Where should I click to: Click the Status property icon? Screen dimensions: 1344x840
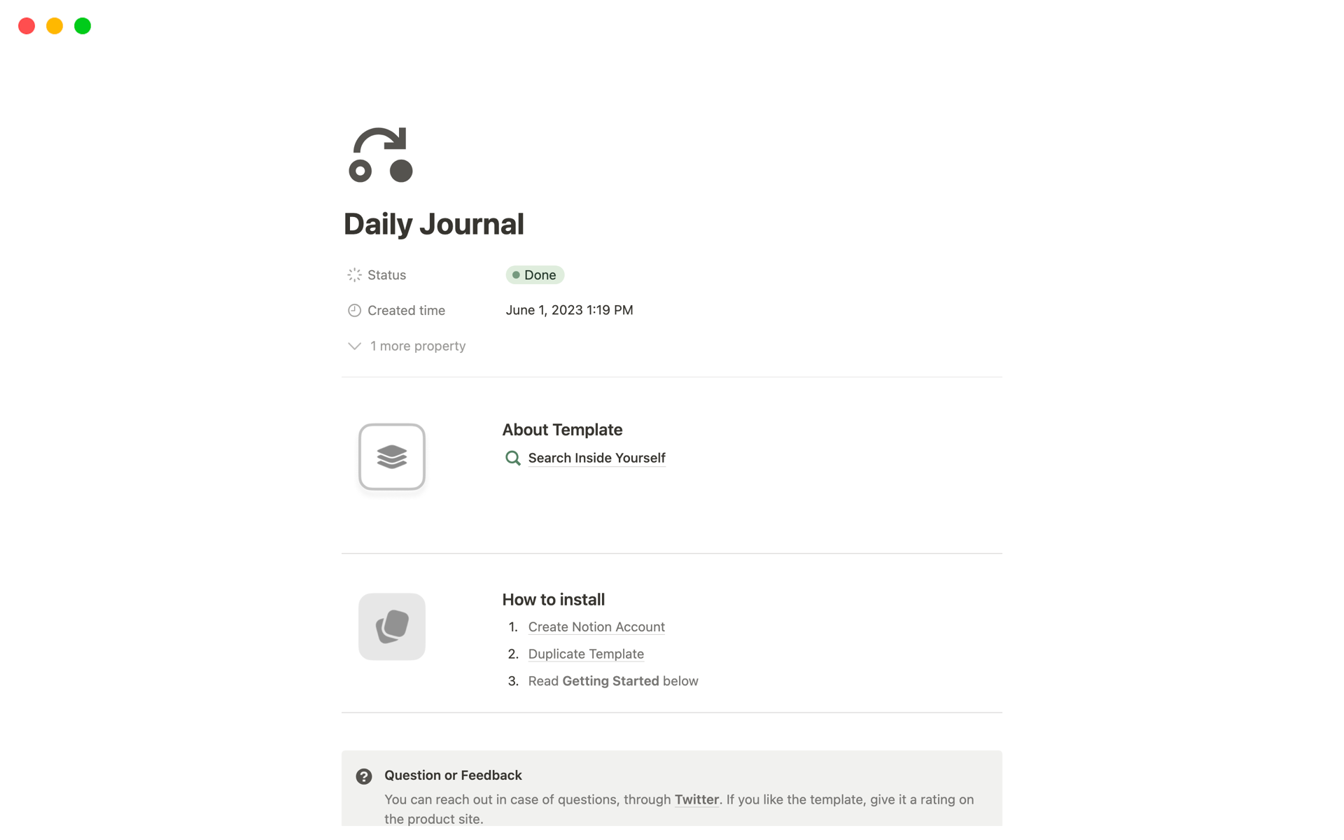coord(353,274)
